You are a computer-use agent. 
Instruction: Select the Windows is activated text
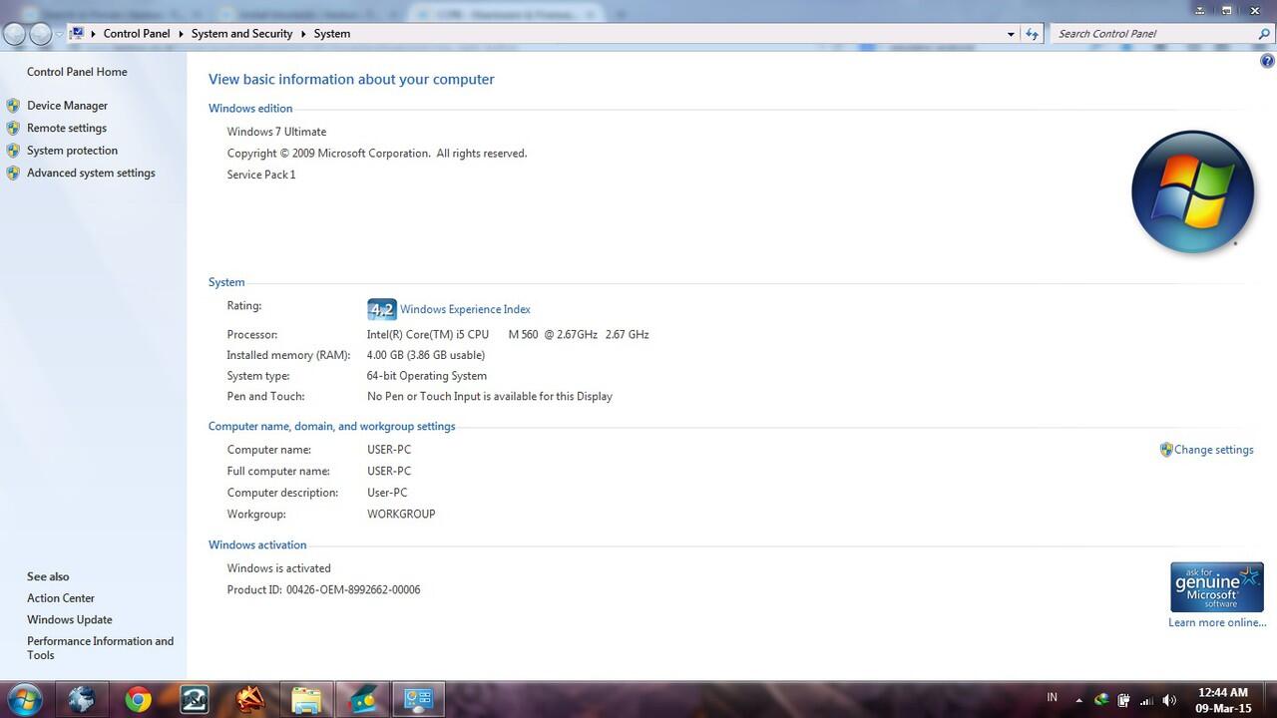pos(278,568)
